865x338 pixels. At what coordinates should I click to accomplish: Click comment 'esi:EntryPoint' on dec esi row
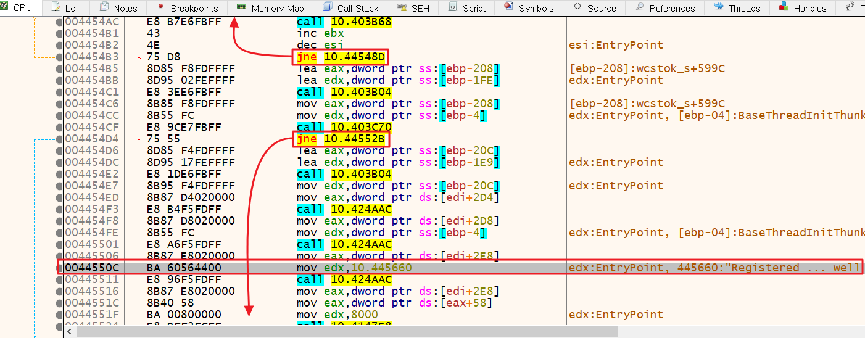pos(616,45)
